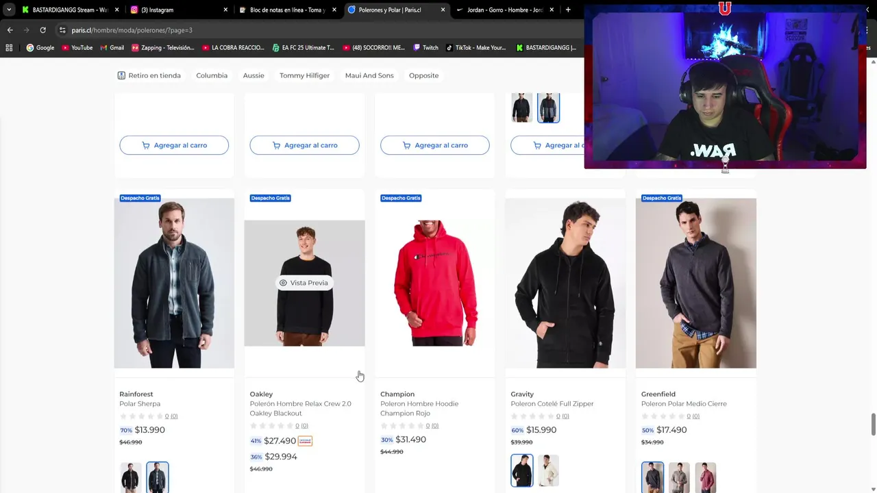The image size is (877, 493).
Task: Close the Polerones y Polar tab
Action: [x=443, y=10]
